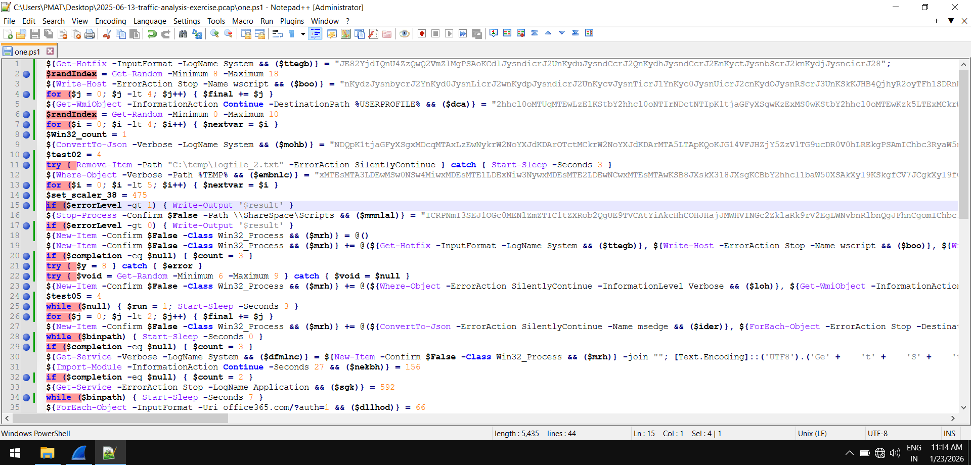Expand the Language menu
Viewport: 971px width, 465px height.
coord(150,21)
